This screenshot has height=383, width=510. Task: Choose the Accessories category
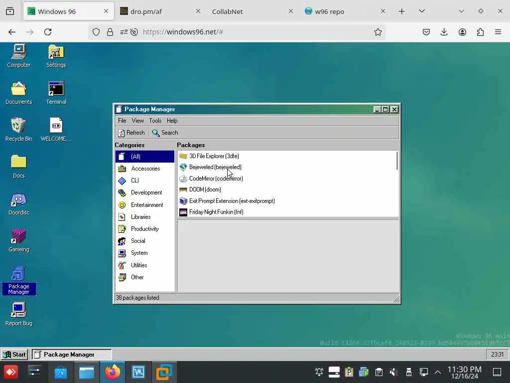145,169
